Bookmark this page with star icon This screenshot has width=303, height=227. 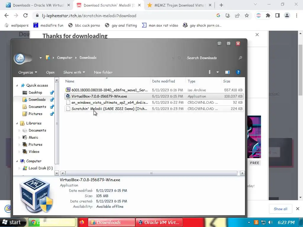click(x=247, y=16)
